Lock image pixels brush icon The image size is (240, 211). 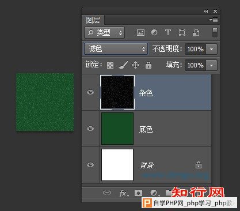[123, 65]
